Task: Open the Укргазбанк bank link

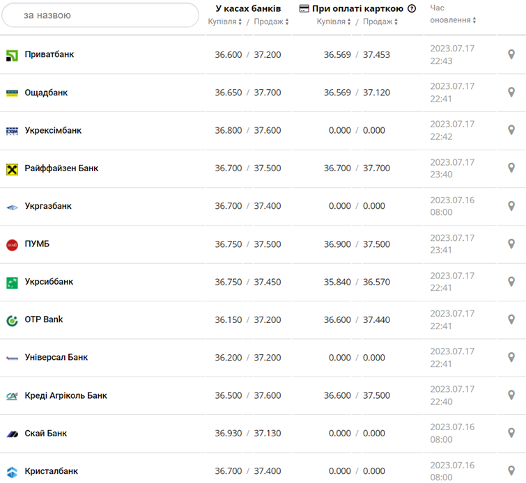Action: tap(48, 206)
